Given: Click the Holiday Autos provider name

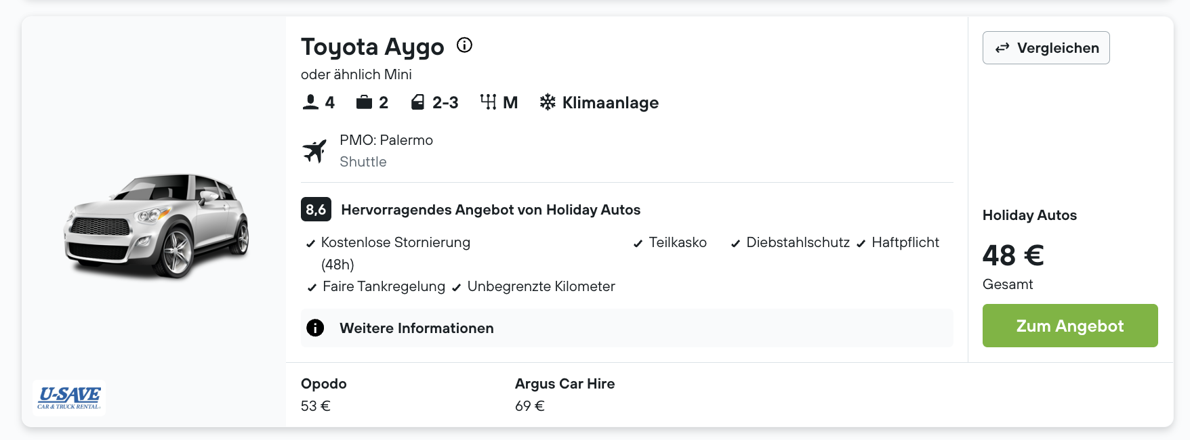Looking at the screenshot, I should pyautogui.click(x=1029, y=215).
